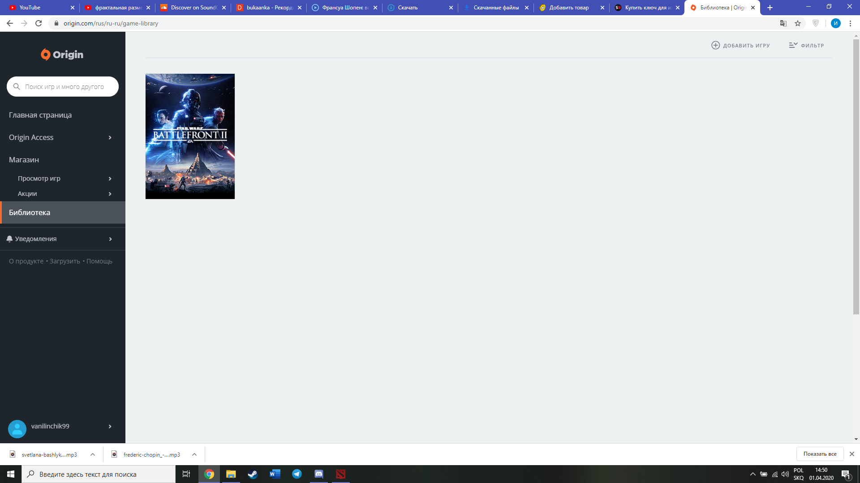Viewport: 860px width, 483px height.
Task: Open the action center notification icon
Action: (846, 475)
